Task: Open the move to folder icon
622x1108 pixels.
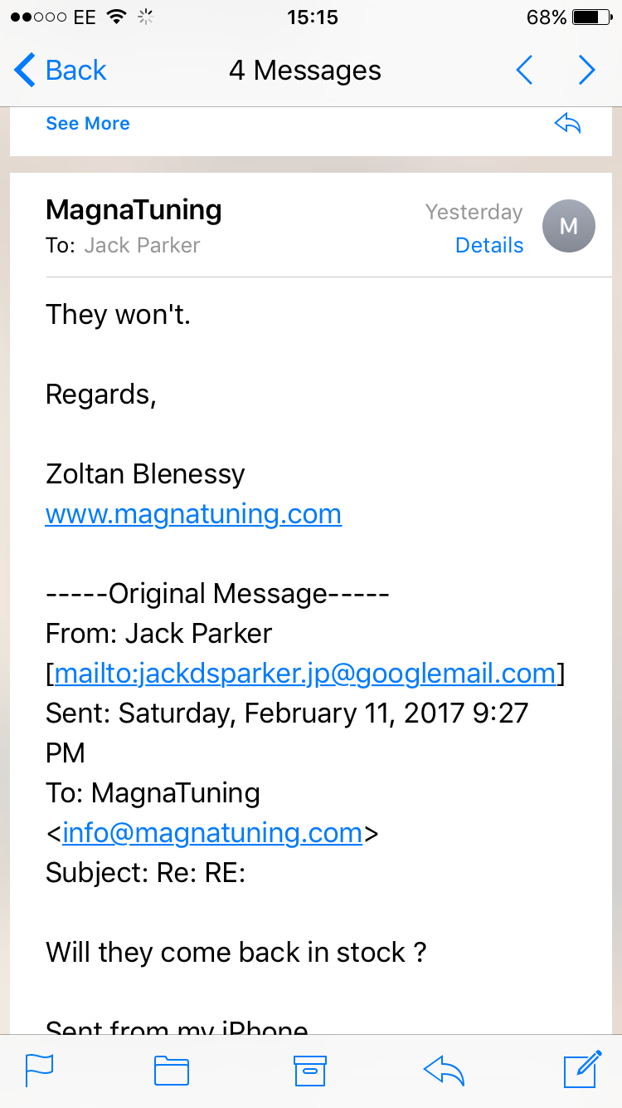Action: point(172,1071)
